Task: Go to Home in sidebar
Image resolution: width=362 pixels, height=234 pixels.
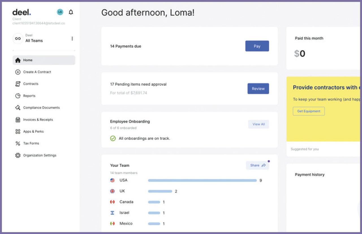Action: [44, 60]
